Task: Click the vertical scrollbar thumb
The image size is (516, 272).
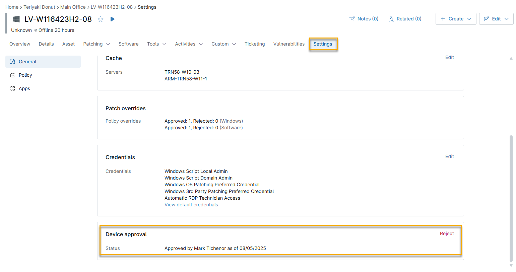Action: click(511, 198)
